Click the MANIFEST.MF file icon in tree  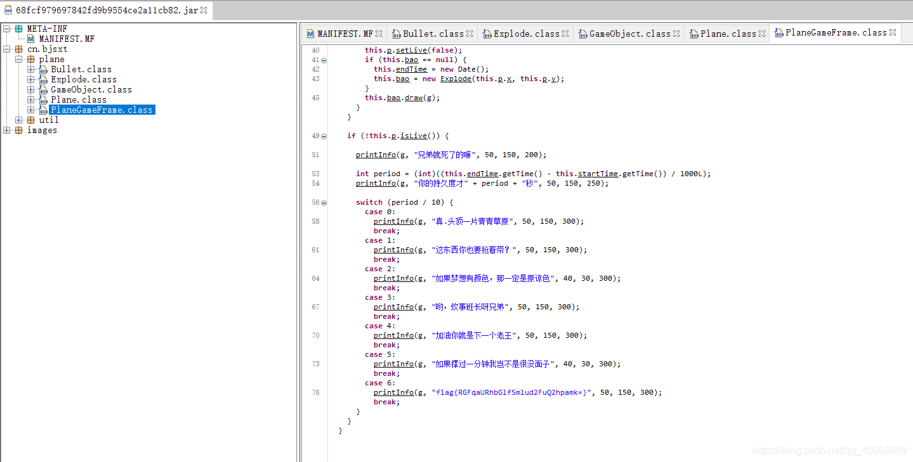(30, 39)
